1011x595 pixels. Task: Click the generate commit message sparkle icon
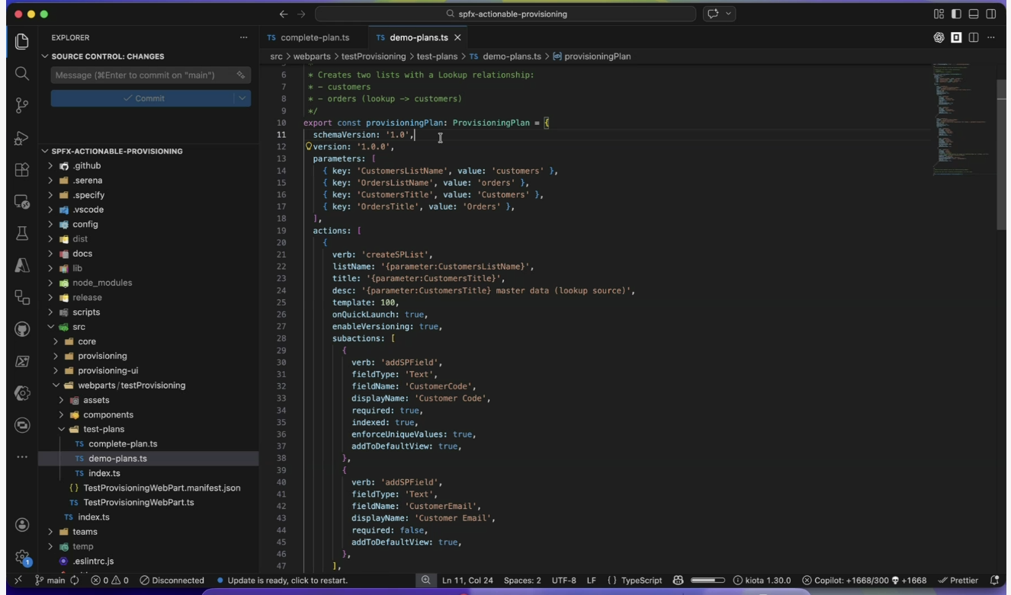point(241,75)
